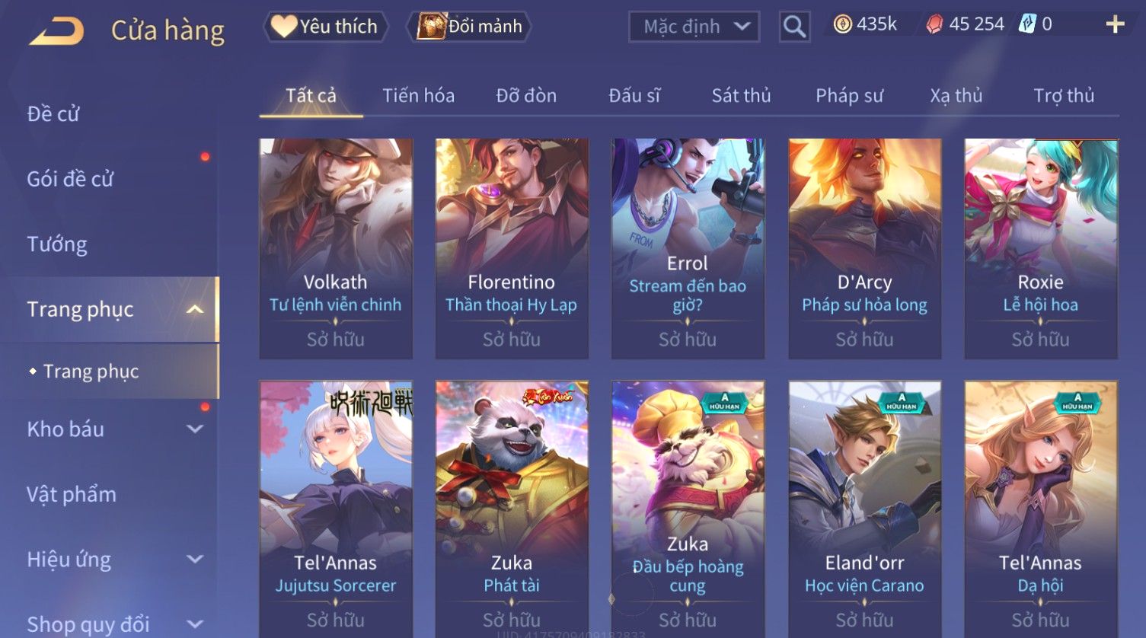This screenshot has width=1146, height=638.
Task: Switch to the Pháp sư tab
Action: point(849,96)
